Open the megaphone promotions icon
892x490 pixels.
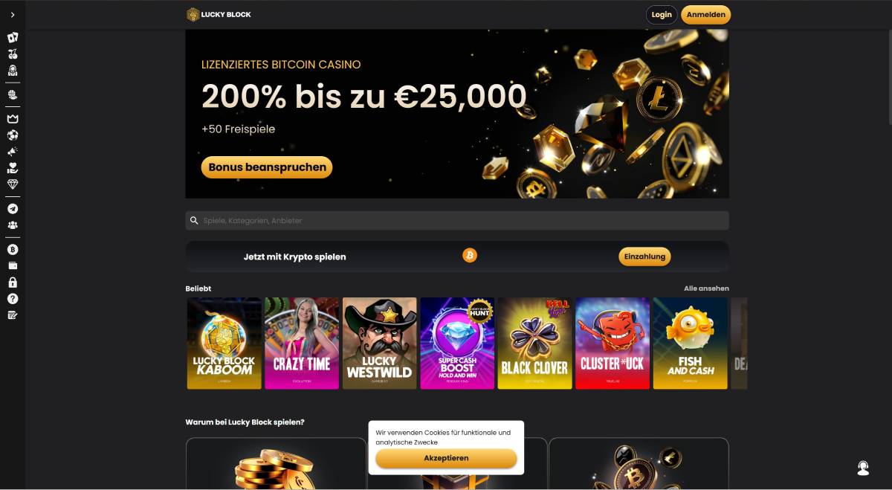(13, 152)
